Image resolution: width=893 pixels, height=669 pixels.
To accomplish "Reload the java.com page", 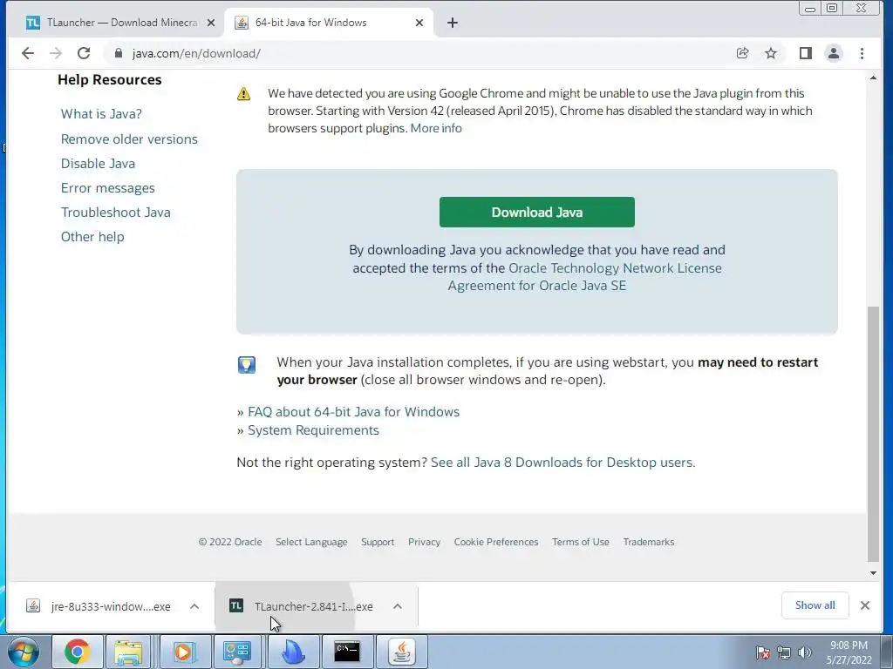I will click(x=84, y=53).
